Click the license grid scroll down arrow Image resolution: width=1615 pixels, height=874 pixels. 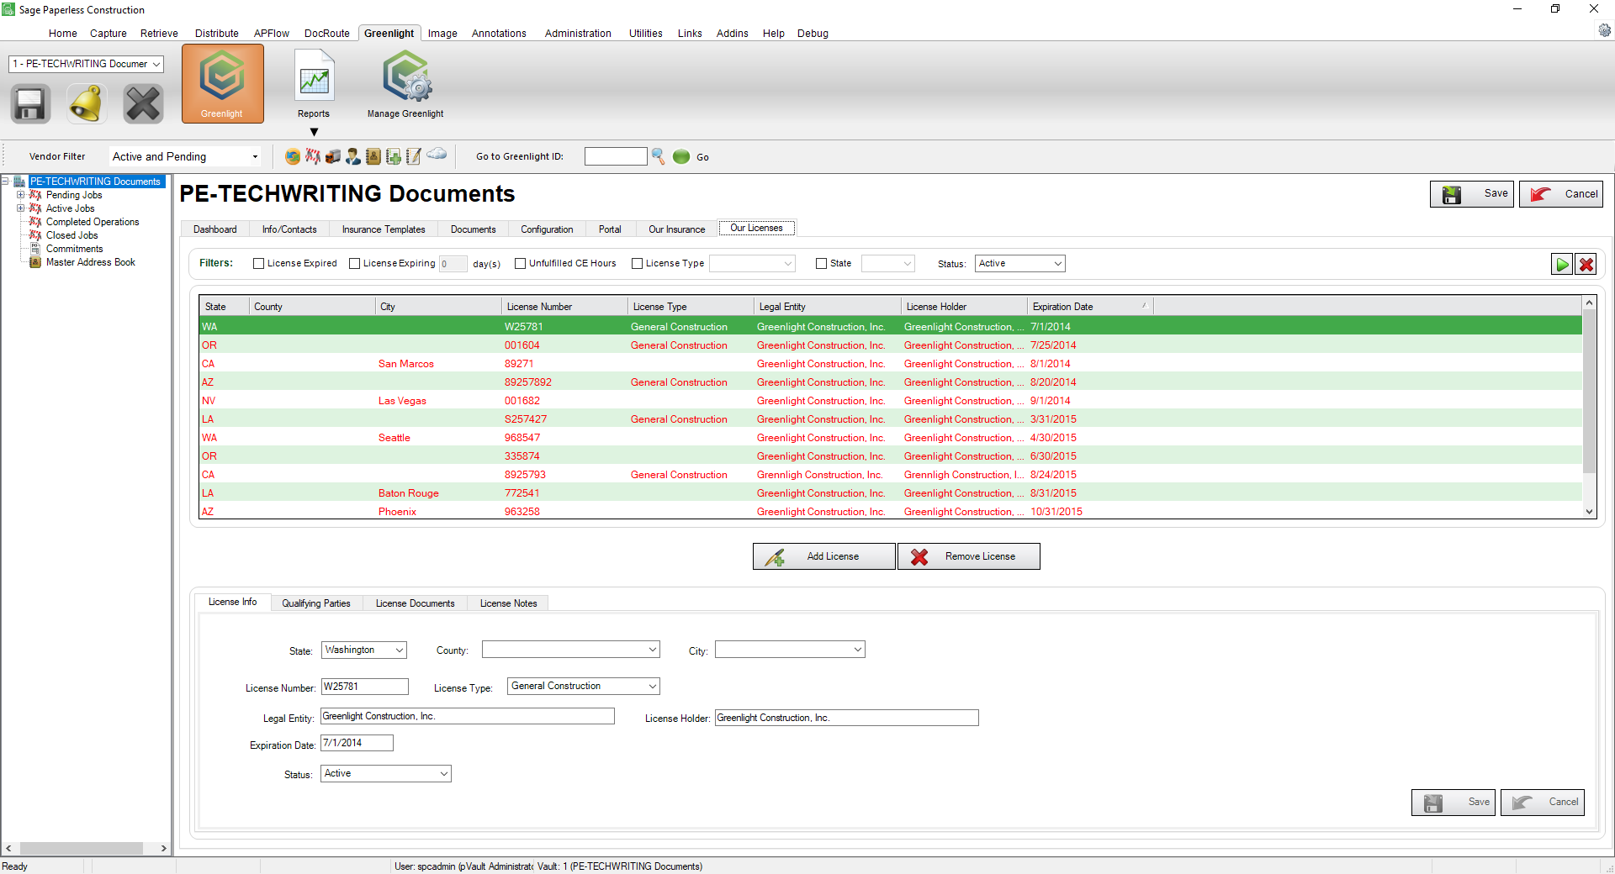(x=1589, y=511)
